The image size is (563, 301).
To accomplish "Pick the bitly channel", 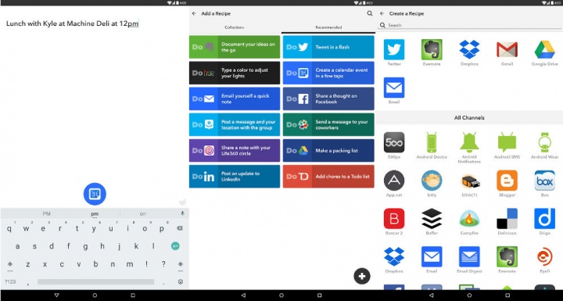I will (432, 181).
